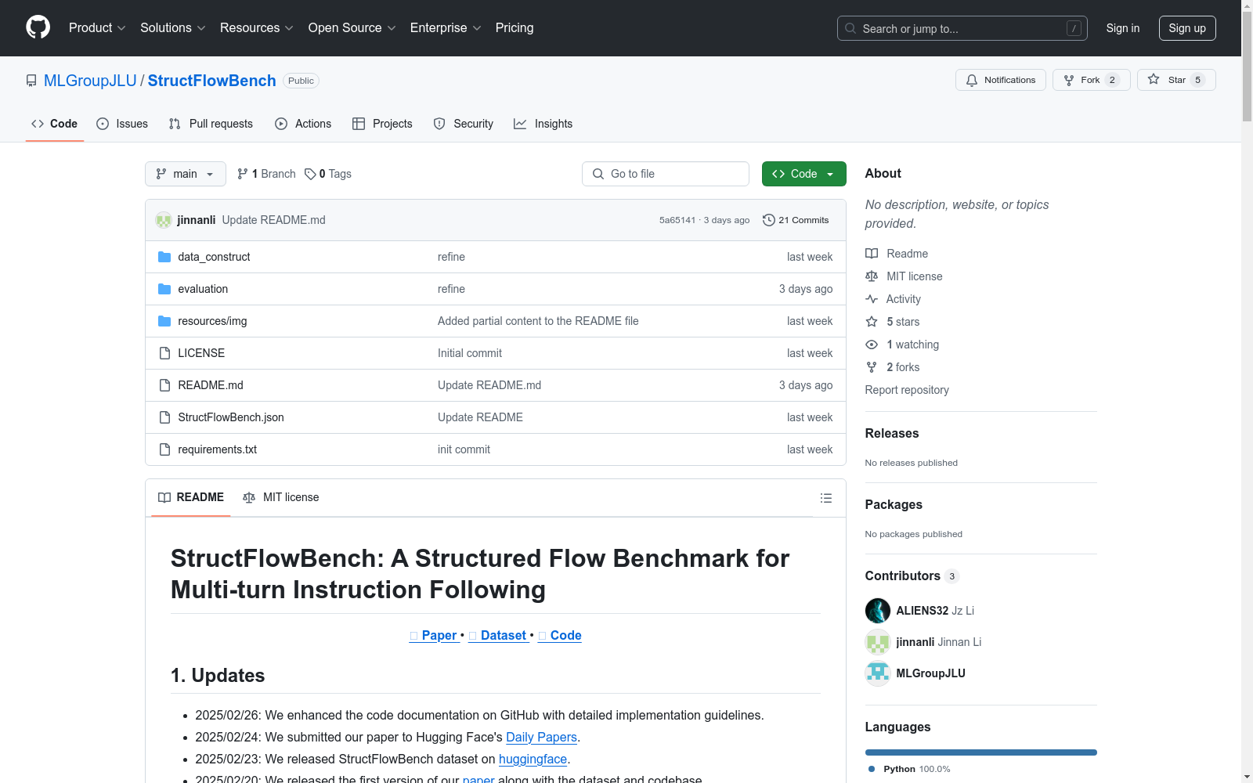
Task: Open the 21 Commits history link
Action: (796, 220)
